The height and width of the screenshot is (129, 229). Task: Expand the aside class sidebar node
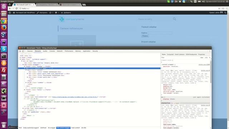(x=26, y=82)
